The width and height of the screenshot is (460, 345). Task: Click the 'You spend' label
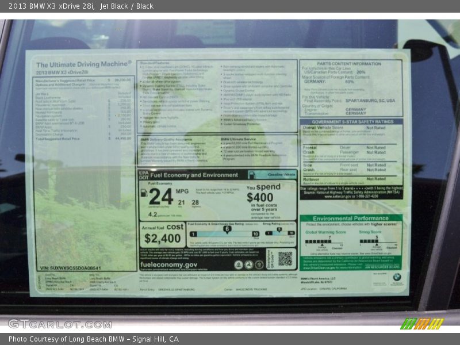pos(263,187)
